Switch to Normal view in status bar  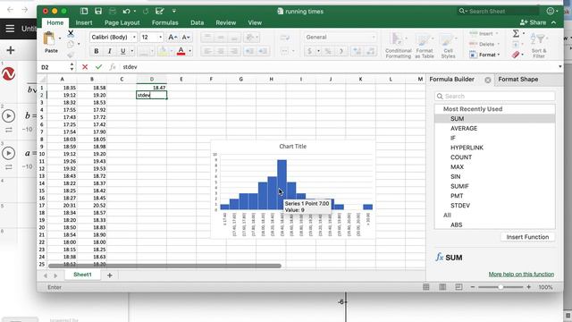point(426,287)
